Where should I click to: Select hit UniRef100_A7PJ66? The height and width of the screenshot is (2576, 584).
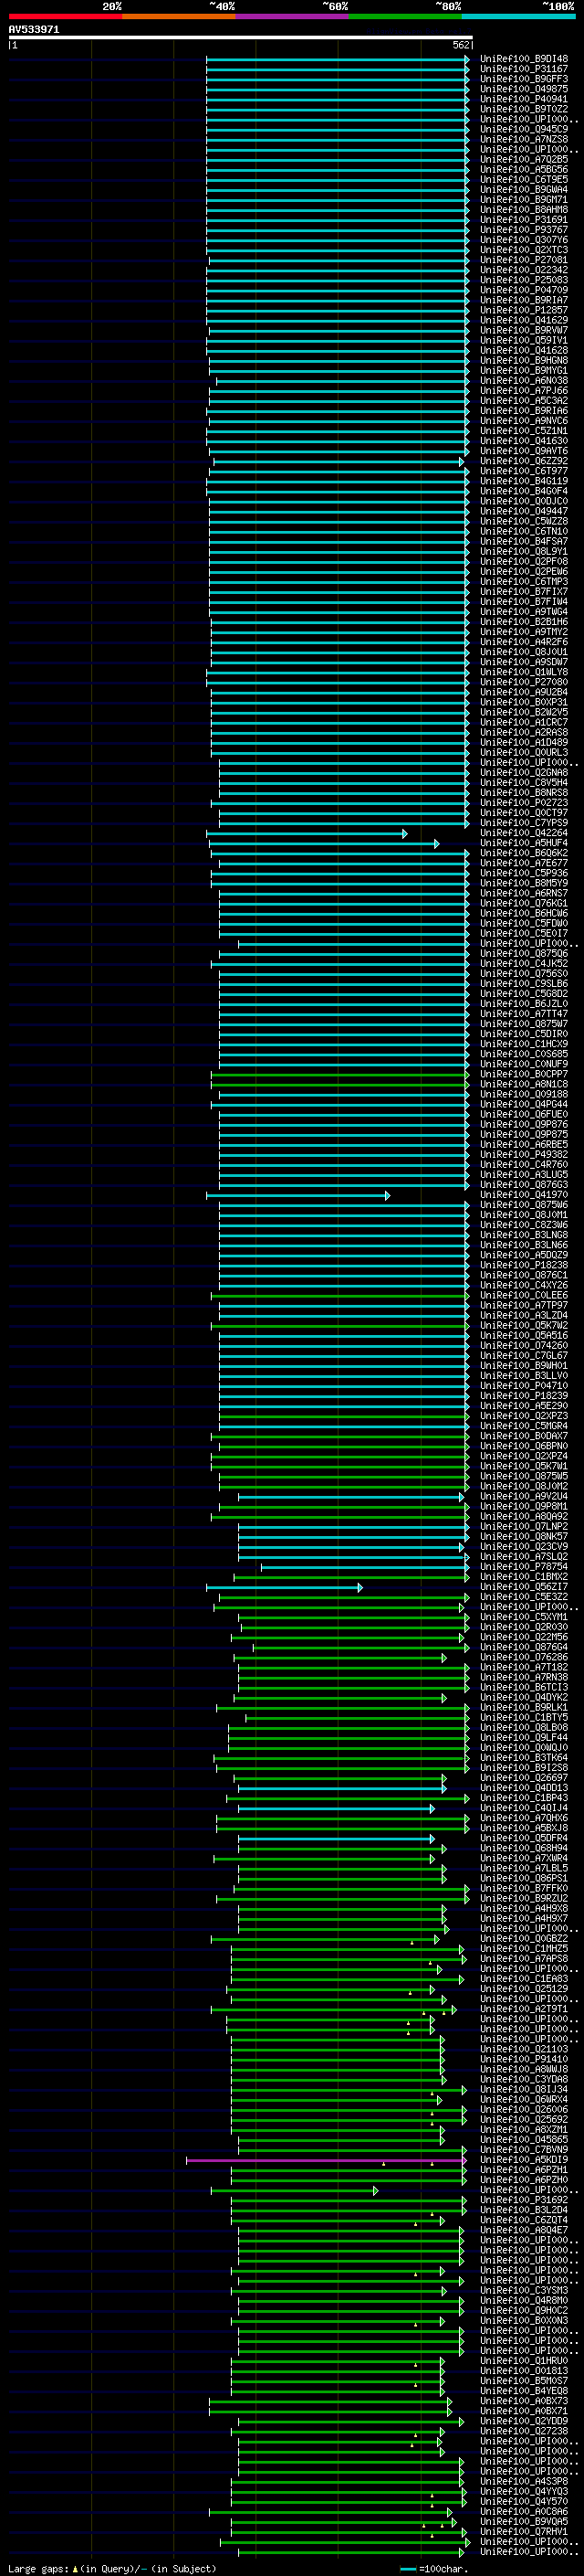point(524,391)
